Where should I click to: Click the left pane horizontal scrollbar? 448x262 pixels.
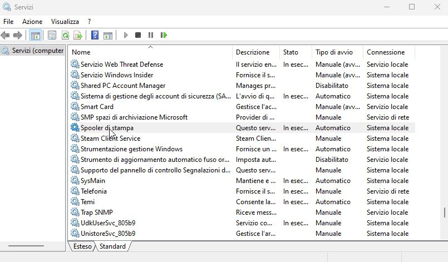(x=26, y=246)
